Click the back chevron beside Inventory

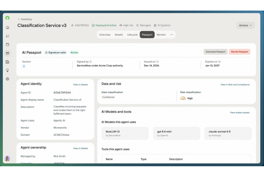19,19
